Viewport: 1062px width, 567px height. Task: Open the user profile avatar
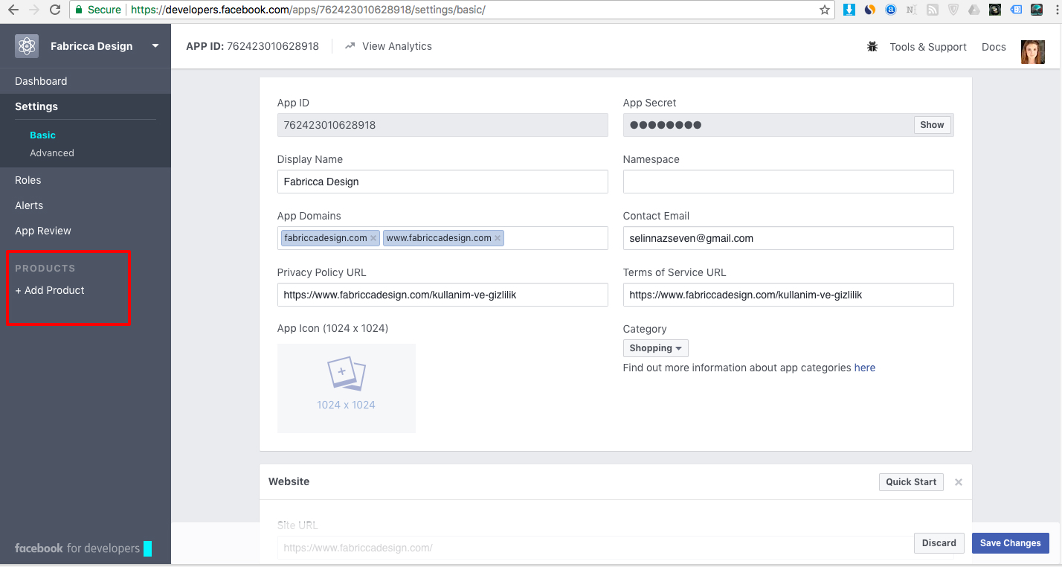(1033, 52)
